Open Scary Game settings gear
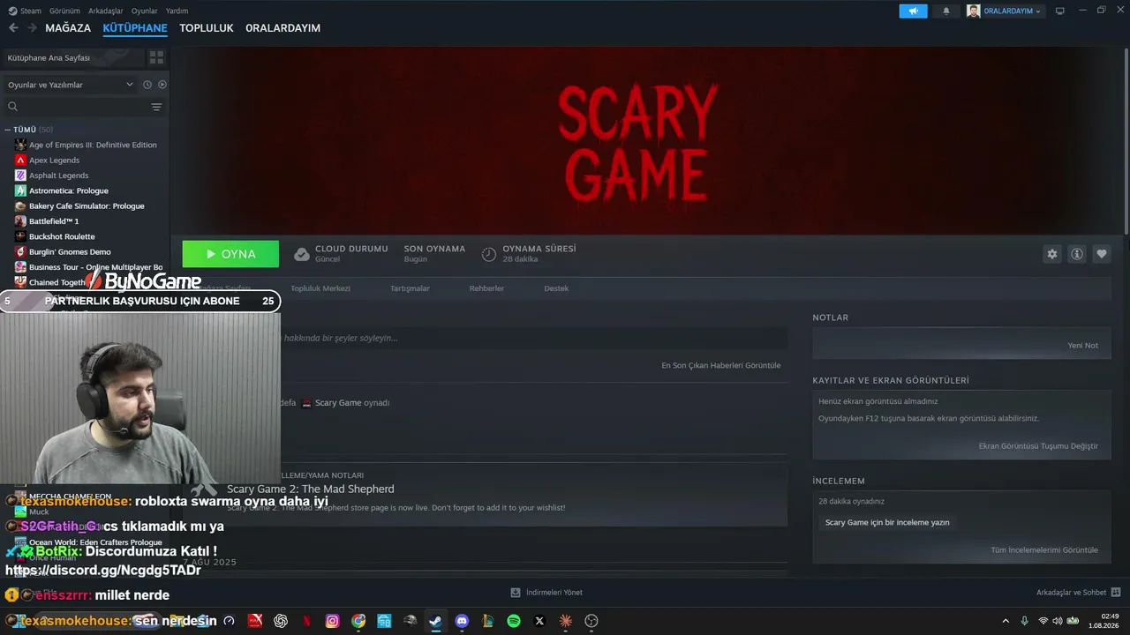This screenshot has height=635, width=1130. (x=1052, y=254)
